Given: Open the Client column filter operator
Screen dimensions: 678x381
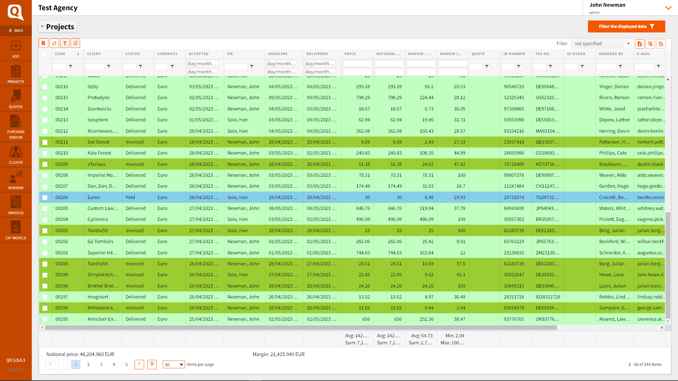Looking at the screenshot, I should pyautogui.click(x=109, y=67).
